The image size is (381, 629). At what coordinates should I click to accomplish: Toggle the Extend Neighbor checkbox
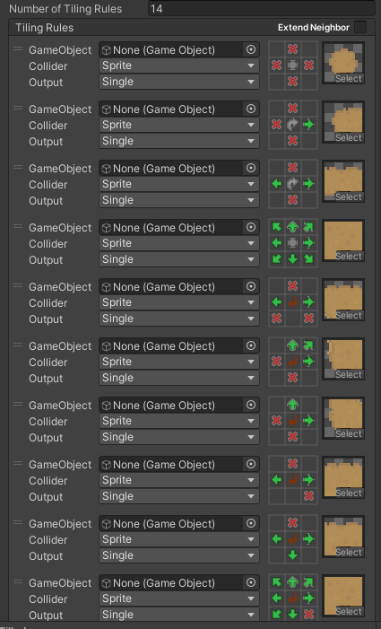pyautogui.click(x=360, y=27)
